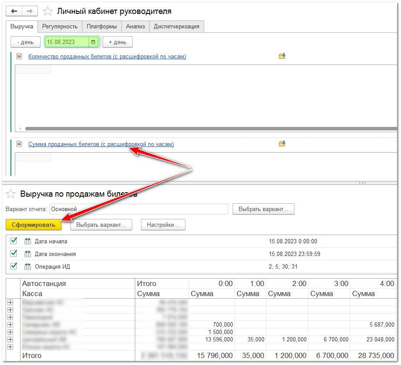Image resolution: width=401 pixels, height=365 pixels.
Task: Toggle the Дата окончания checkbox
Action: coord(14,253)
